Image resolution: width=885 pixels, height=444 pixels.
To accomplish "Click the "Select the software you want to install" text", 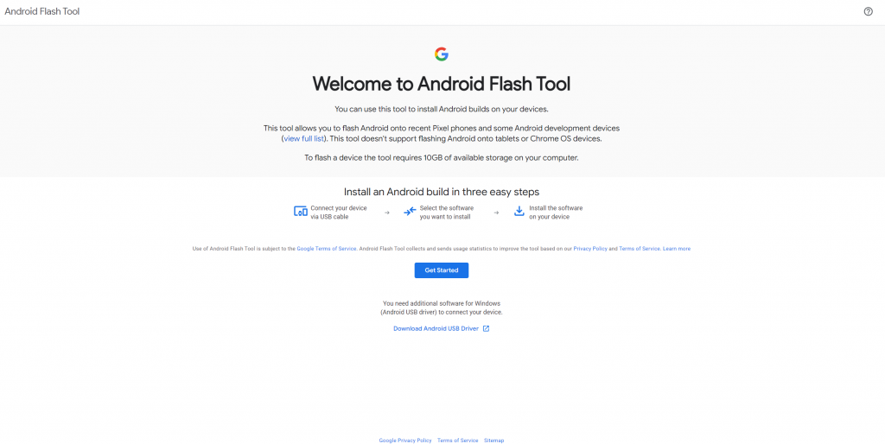I will coord(446,212).
